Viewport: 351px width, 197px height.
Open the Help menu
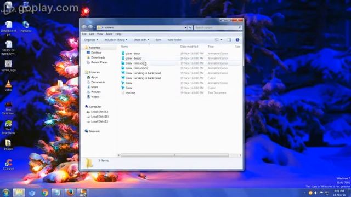click(x=118, y=34)
